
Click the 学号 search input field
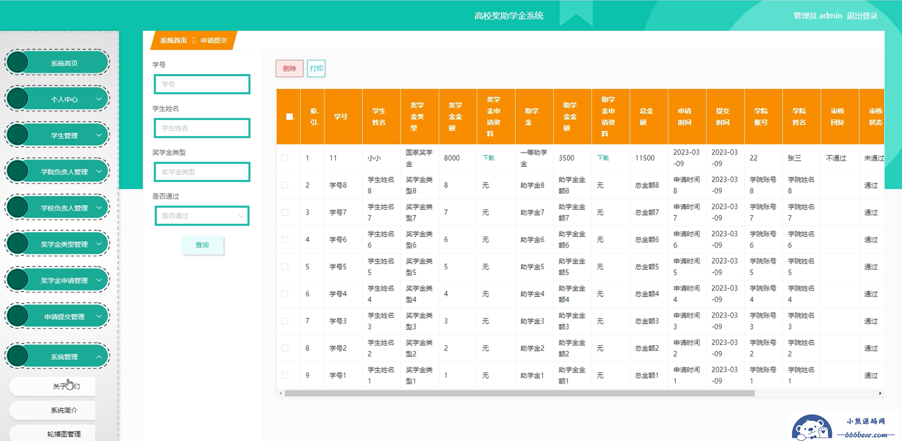point(202,84)
